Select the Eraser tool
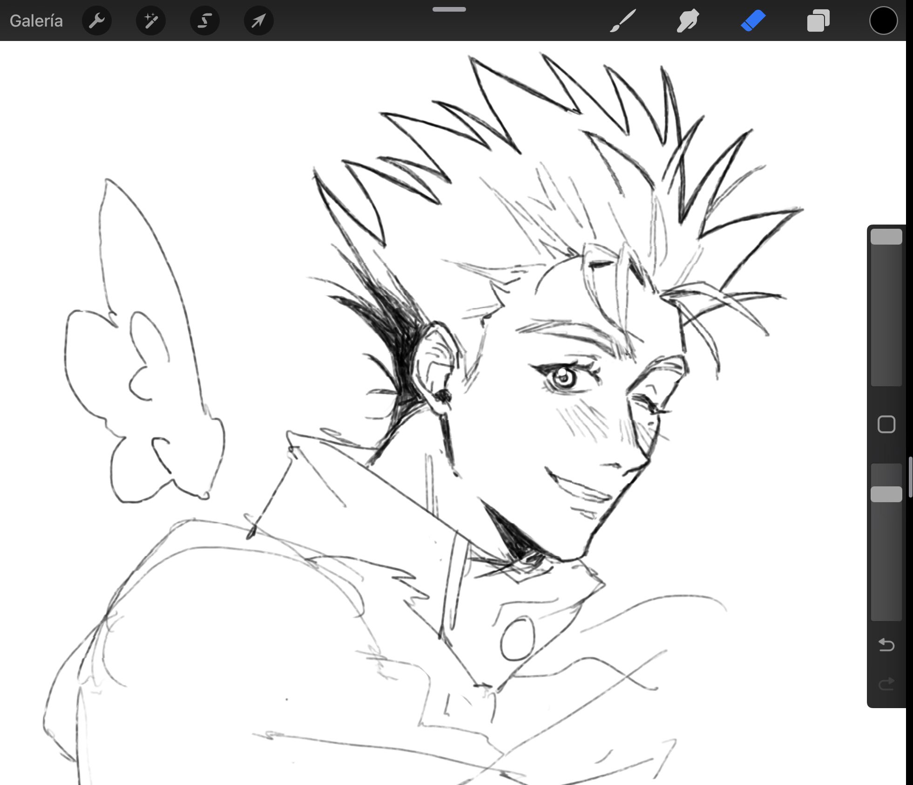The width and height of the screenshot is (913, 785). (x=753, y=20)
